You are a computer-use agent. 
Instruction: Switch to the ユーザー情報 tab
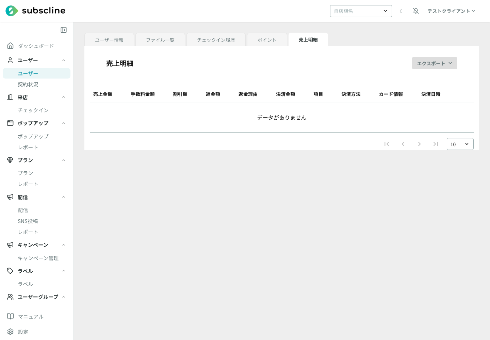(x=109, y=40)
